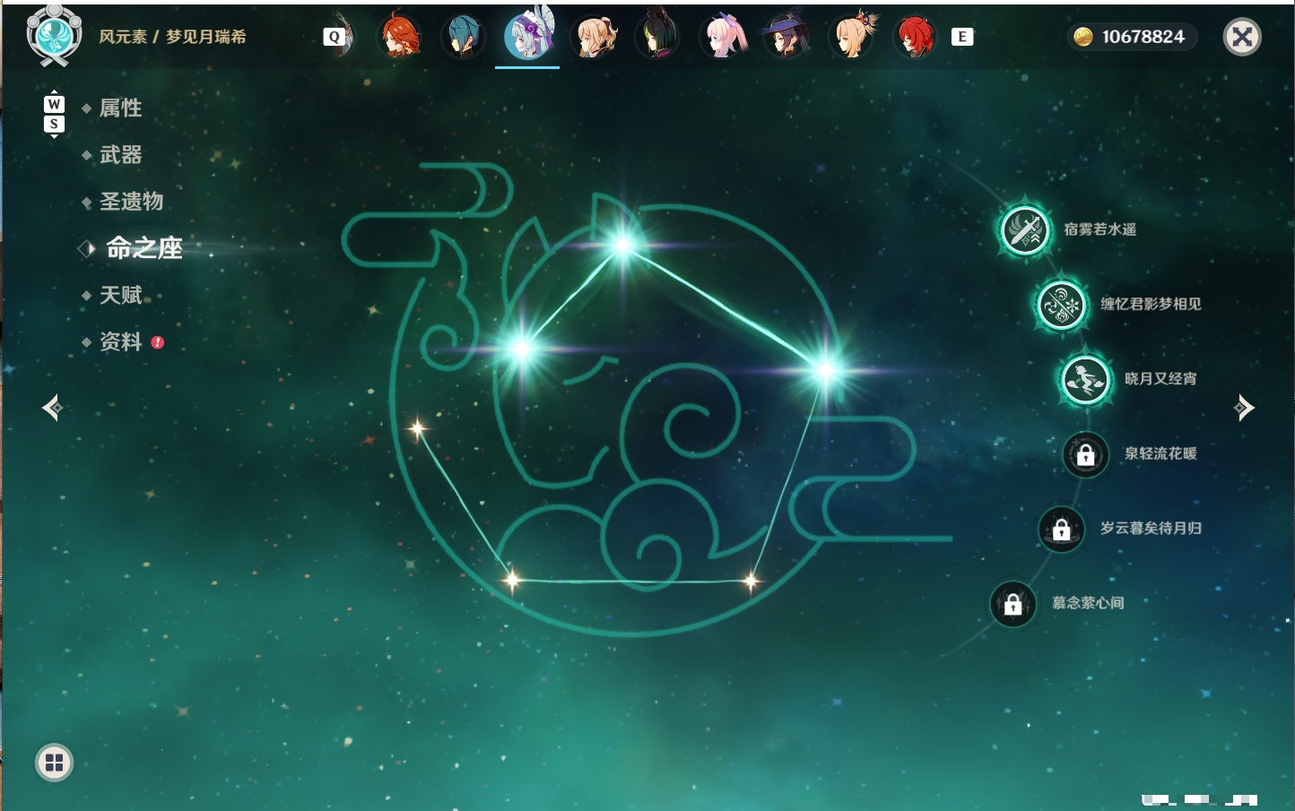
Task: Select the highlighted 梦见月瑞希 portrait
Action: pos(527,36)
